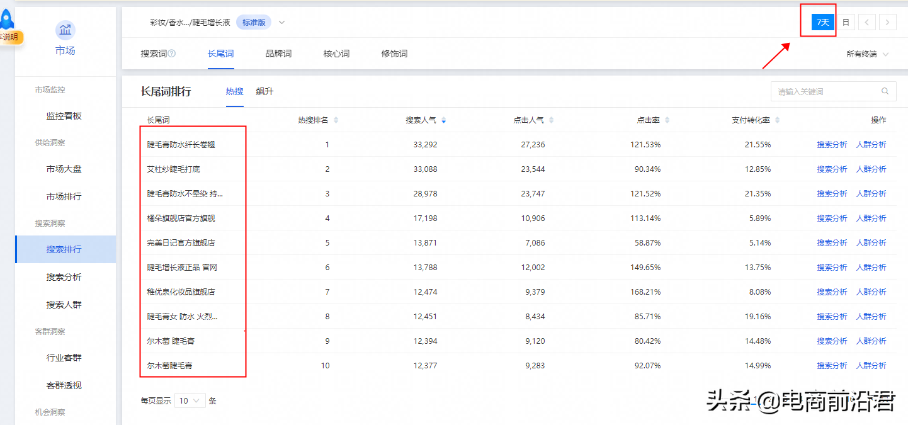Image resolution: width=908 pixels, height=425 pixels.
Task: Click the conversion rate value 21.55%
Action: coord(758,145)
